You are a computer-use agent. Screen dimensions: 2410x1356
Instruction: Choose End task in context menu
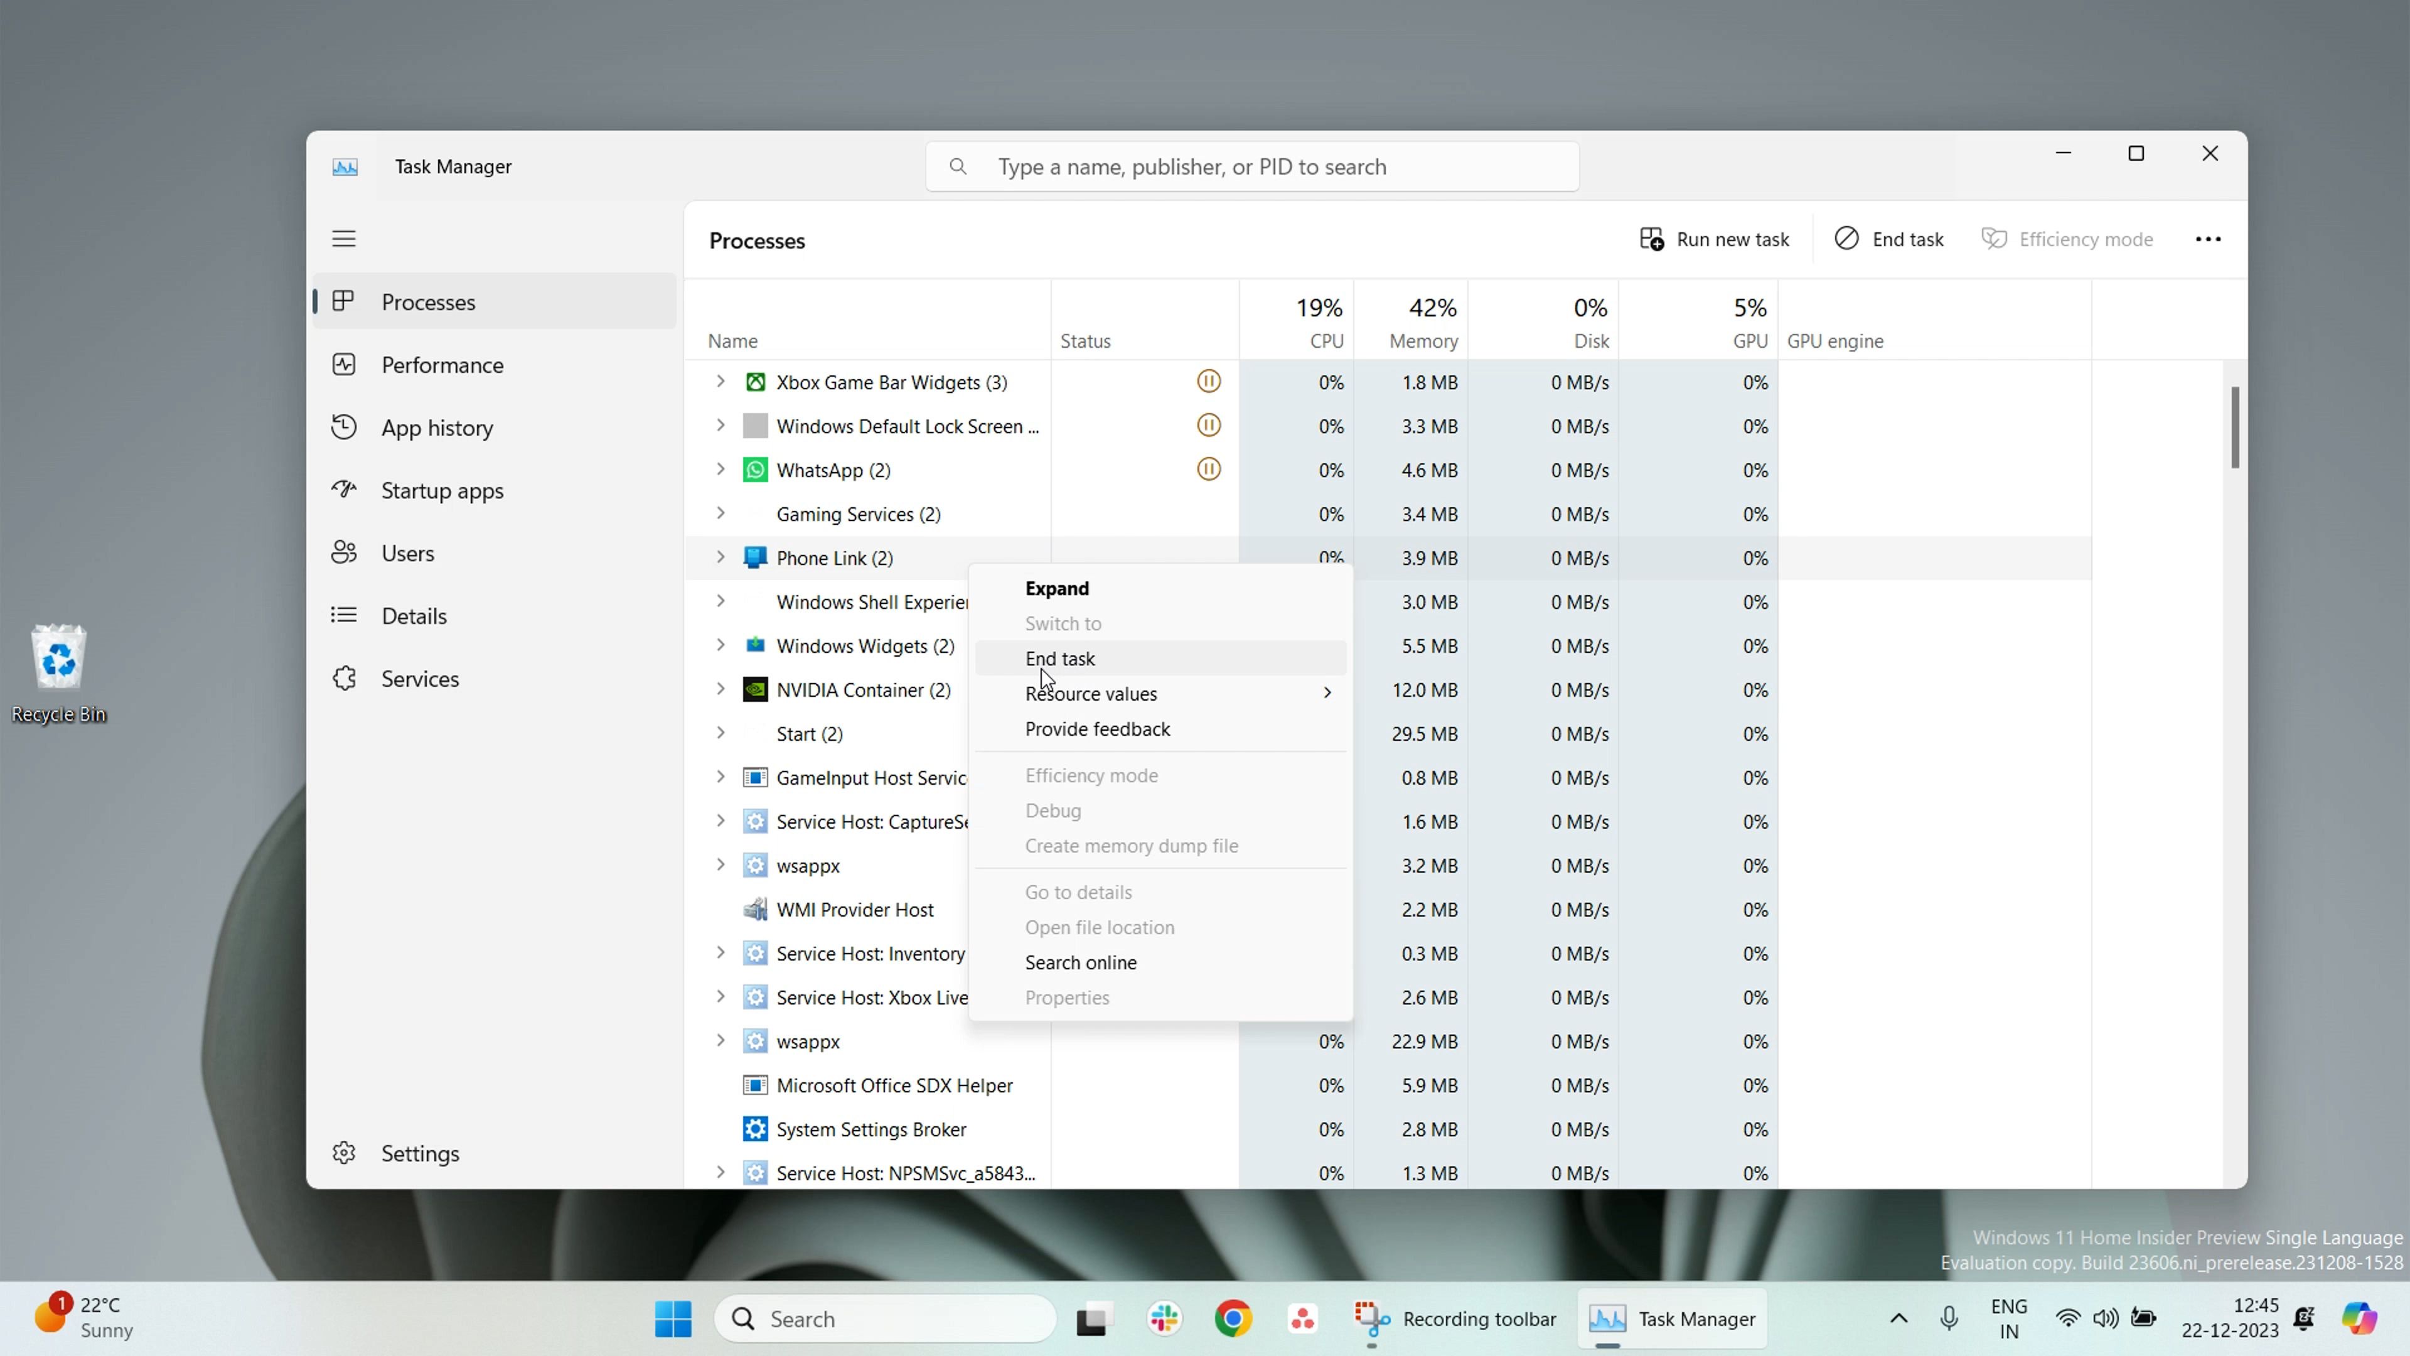(1059, 659)
